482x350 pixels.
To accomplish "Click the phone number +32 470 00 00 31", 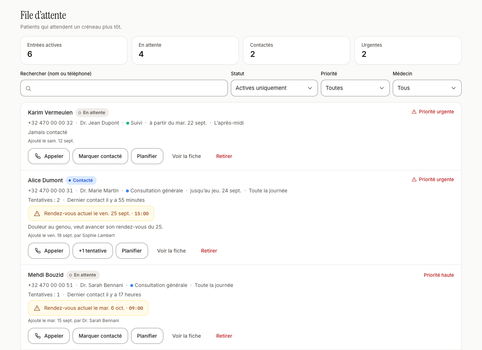I will (x=50, y=191).
